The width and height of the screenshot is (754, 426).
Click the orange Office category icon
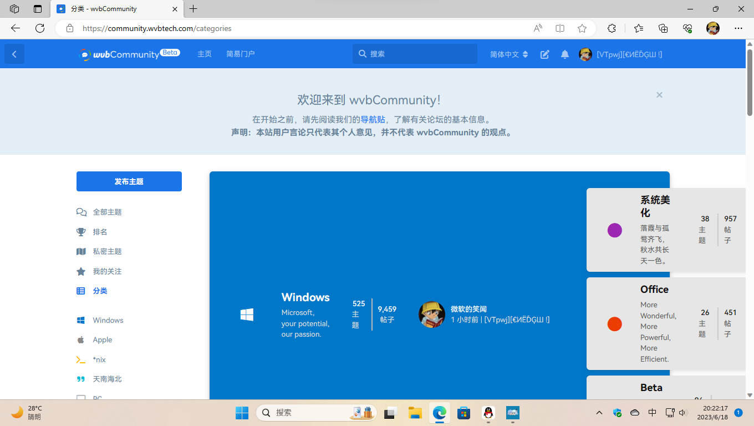[615, 324]
